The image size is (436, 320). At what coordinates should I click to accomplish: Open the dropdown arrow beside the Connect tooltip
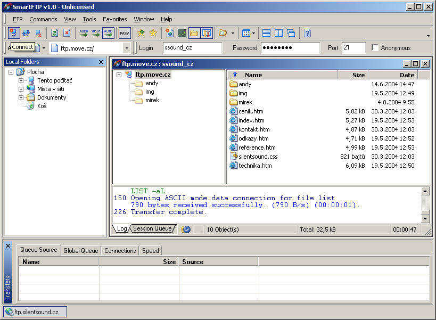click(44, 48)
